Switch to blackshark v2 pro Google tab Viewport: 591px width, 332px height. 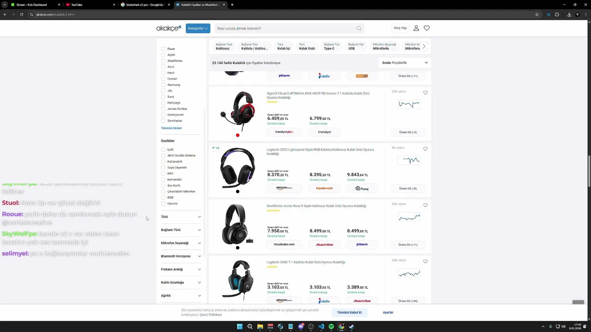tap(145, 5)
